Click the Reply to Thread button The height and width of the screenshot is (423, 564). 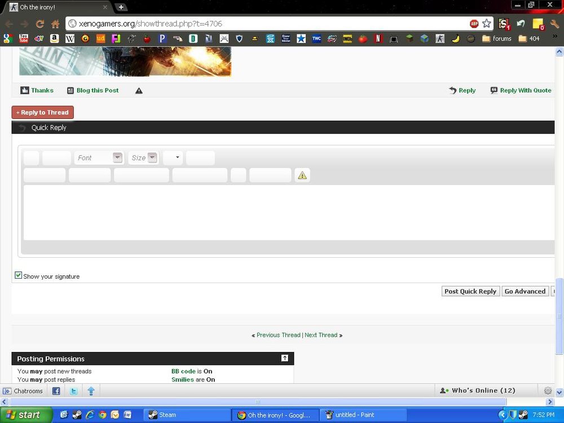pyautogui.click(x=43, y=112)
